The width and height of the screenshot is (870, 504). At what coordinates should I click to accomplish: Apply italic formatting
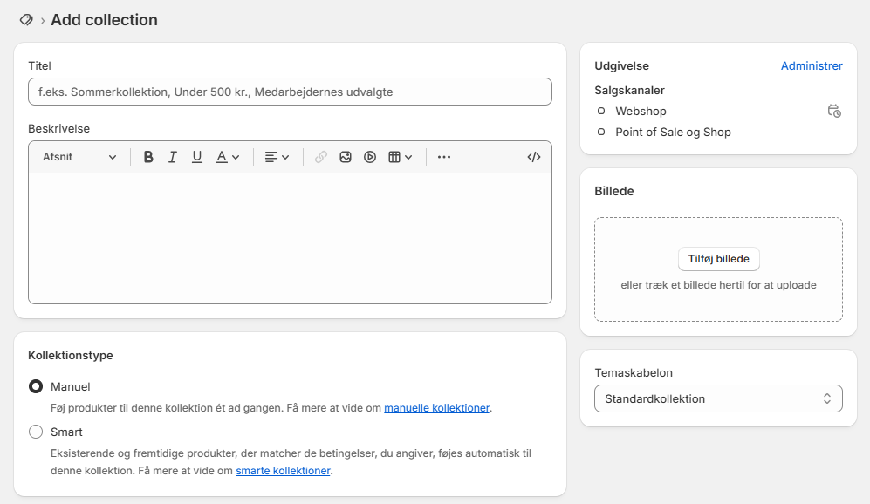point(173,157)
